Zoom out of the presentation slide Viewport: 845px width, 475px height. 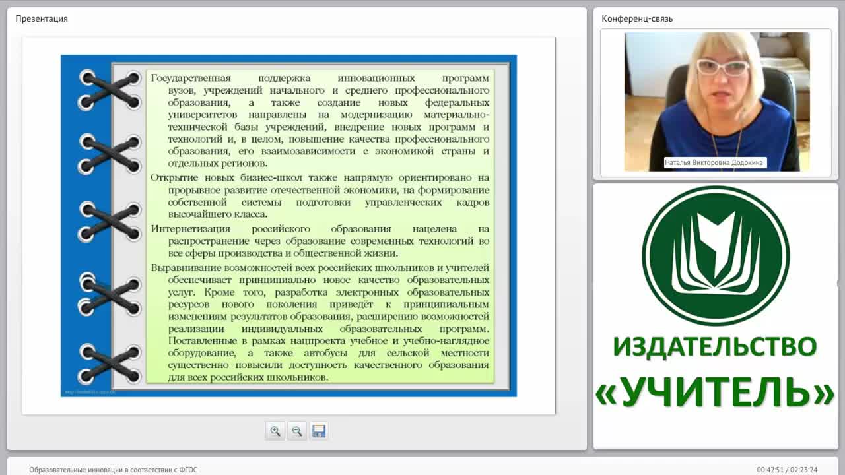point(297,431)
